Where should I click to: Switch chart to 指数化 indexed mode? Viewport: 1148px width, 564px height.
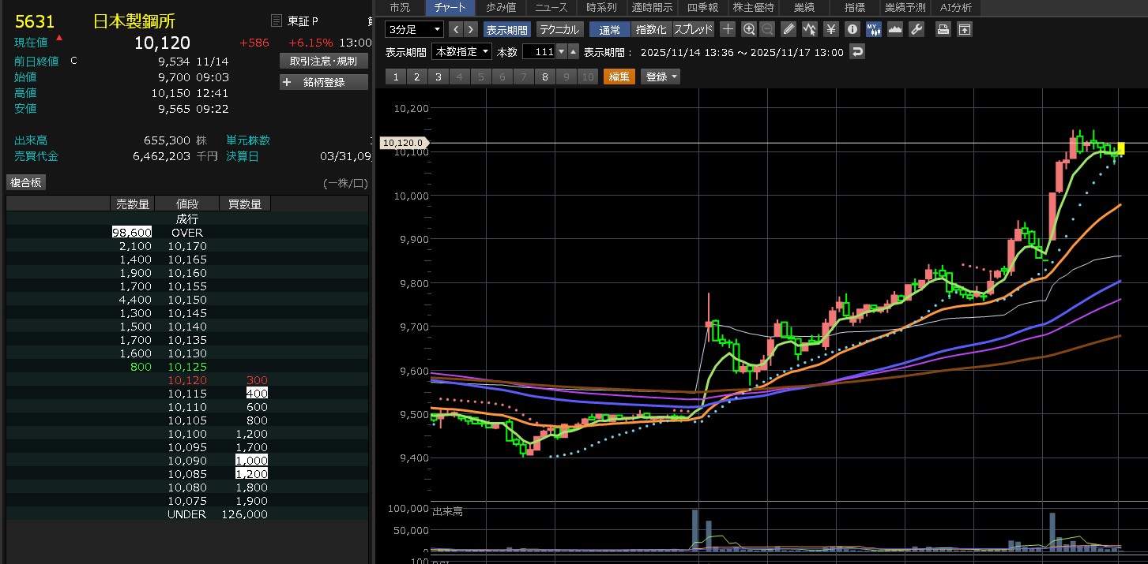point(651,29)
